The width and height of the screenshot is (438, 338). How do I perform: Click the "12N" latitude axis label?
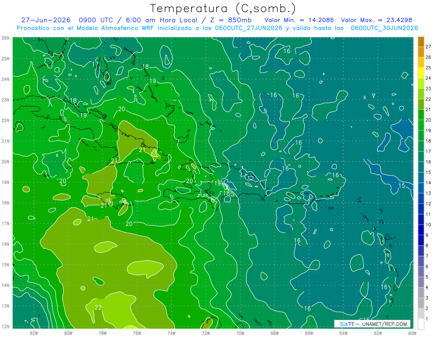click(5, 326)
